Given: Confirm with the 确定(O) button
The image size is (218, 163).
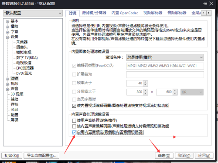Looking at the screenshot, I should (164, 156).
